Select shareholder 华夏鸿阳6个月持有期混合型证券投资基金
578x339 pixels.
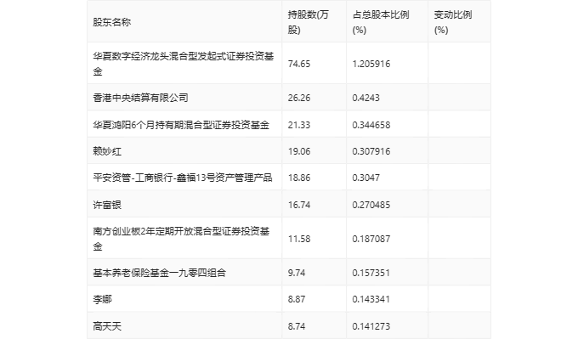[x=181, y=125]
